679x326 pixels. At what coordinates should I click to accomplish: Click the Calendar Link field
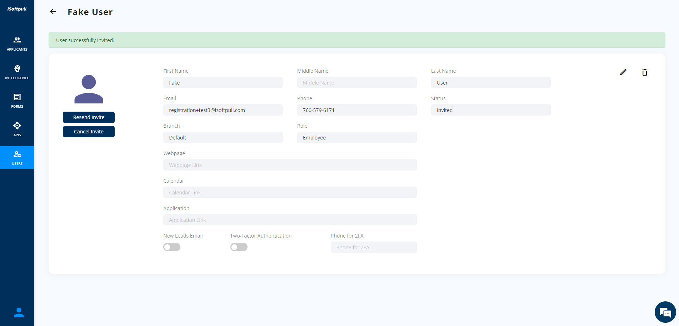tap(290, 193)
